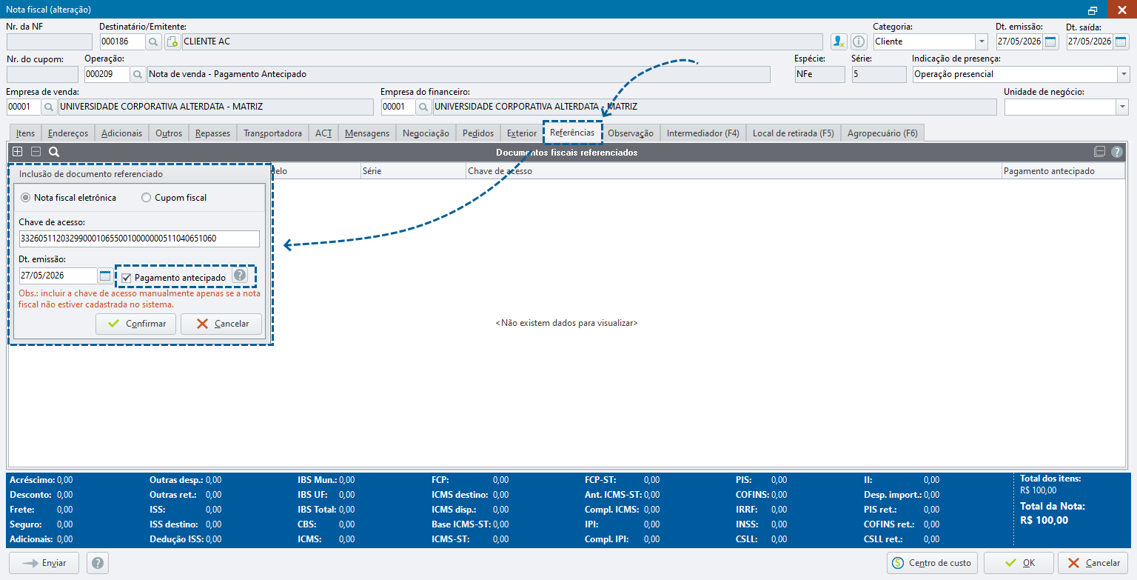Click the add-new-record icon next to CLIENTE AC

[x=172, y=41]
